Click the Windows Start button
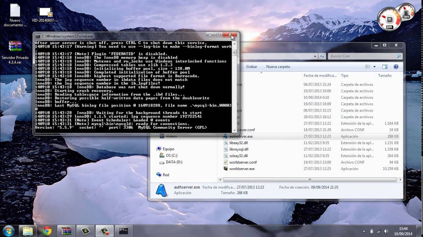 (x=8, y=230)
